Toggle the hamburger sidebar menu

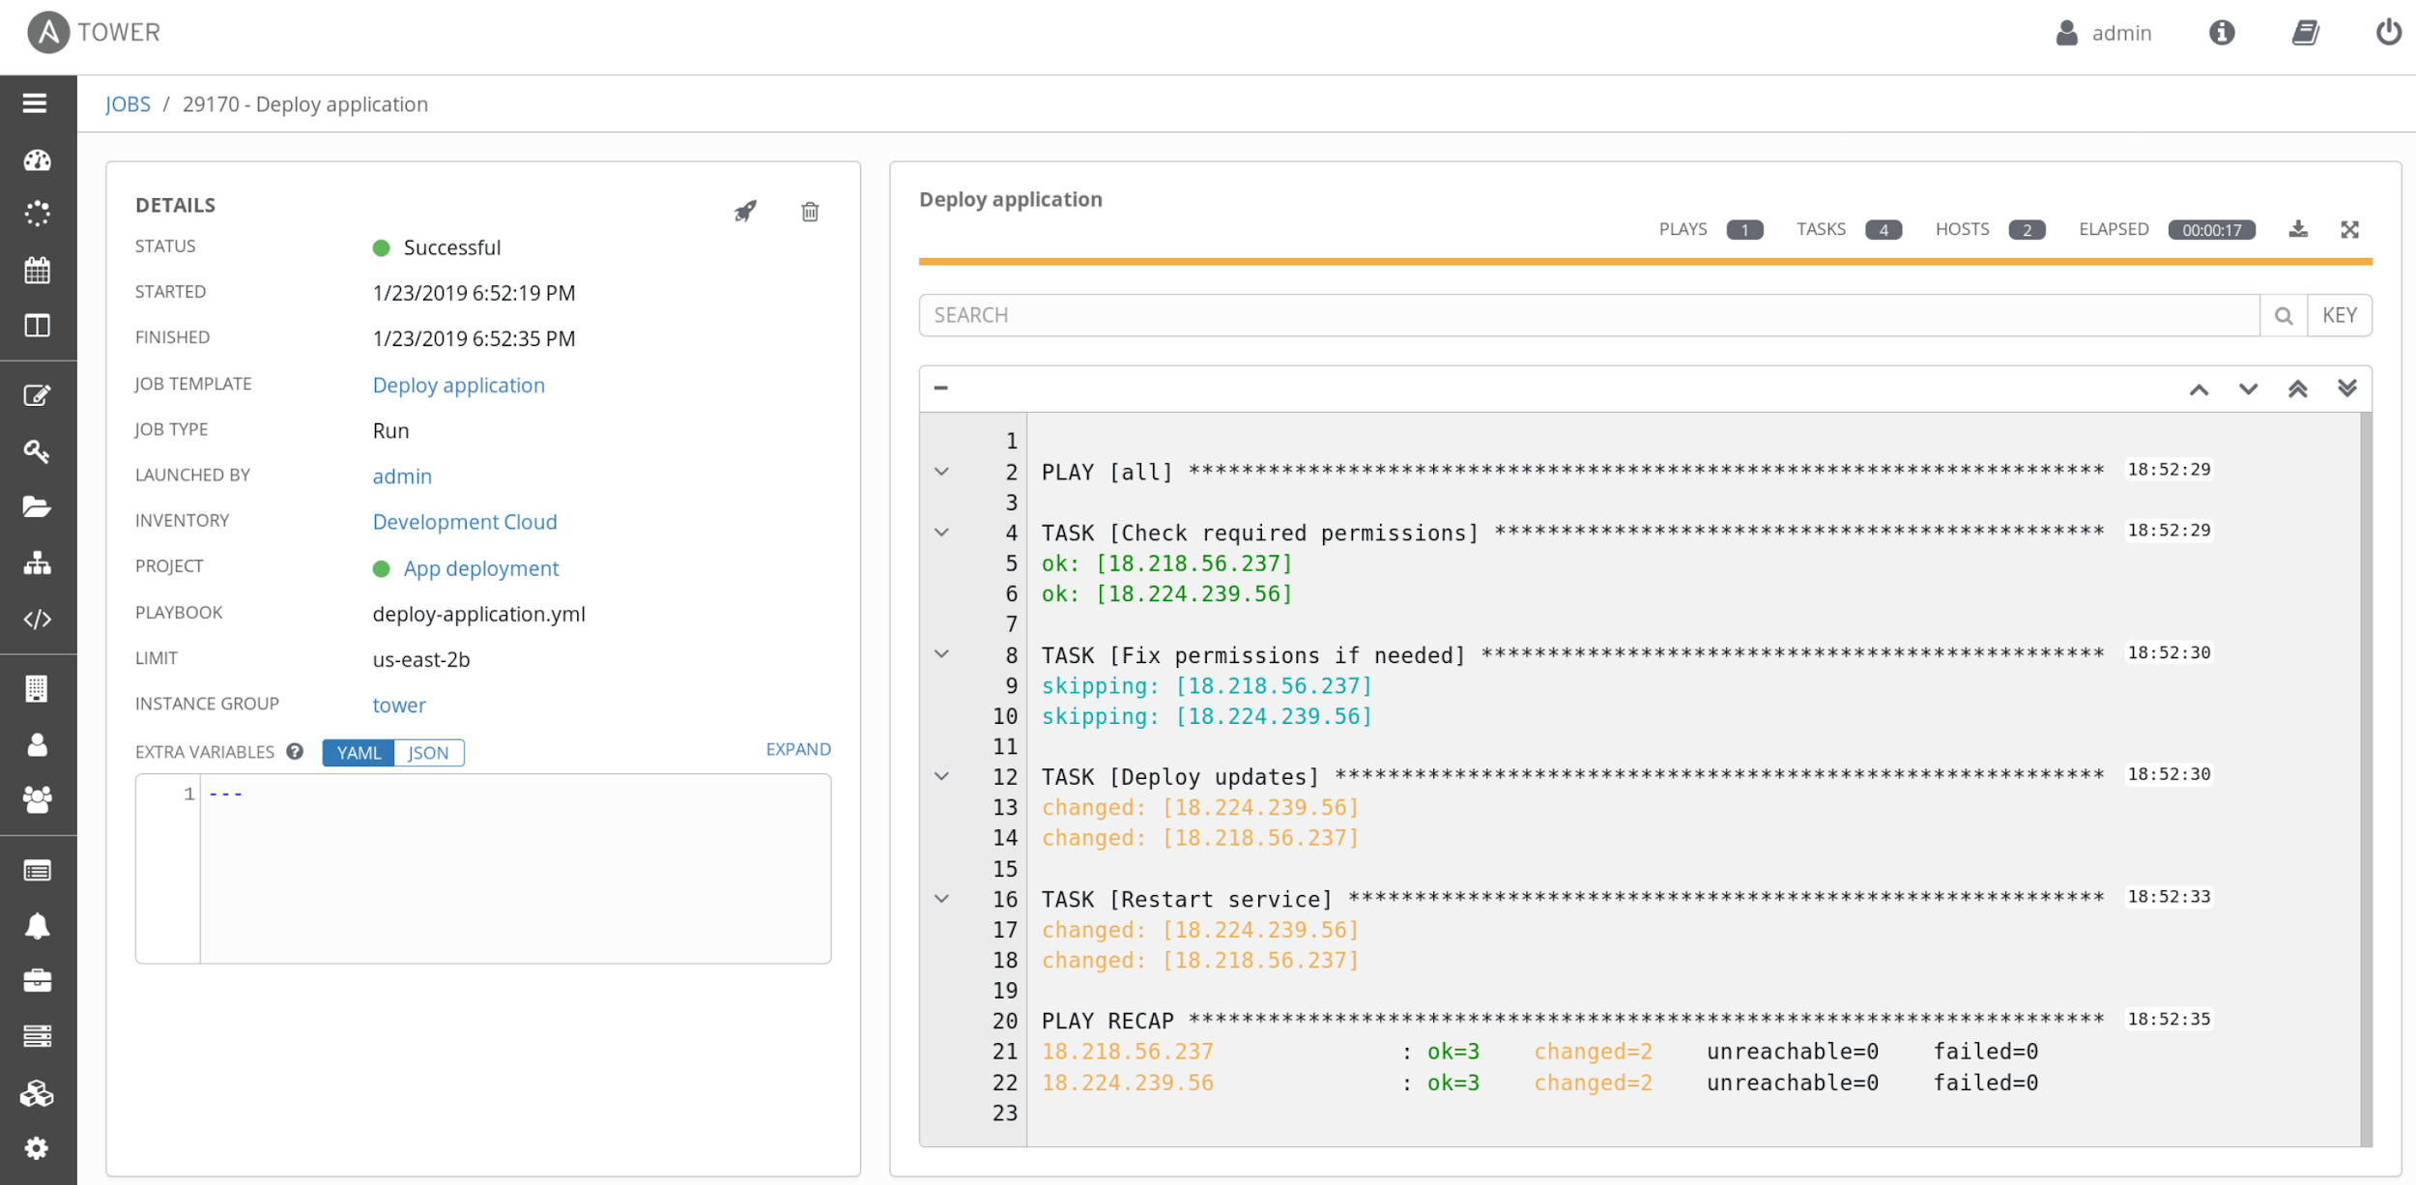point(35,103)
